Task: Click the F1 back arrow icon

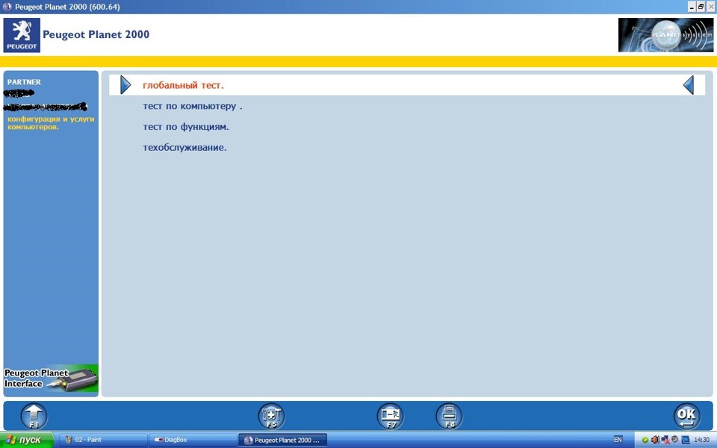Action: pos(34,417)
